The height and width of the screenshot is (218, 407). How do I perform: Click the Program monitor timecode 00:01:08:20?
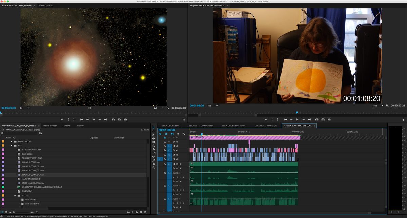coord(197,106)
